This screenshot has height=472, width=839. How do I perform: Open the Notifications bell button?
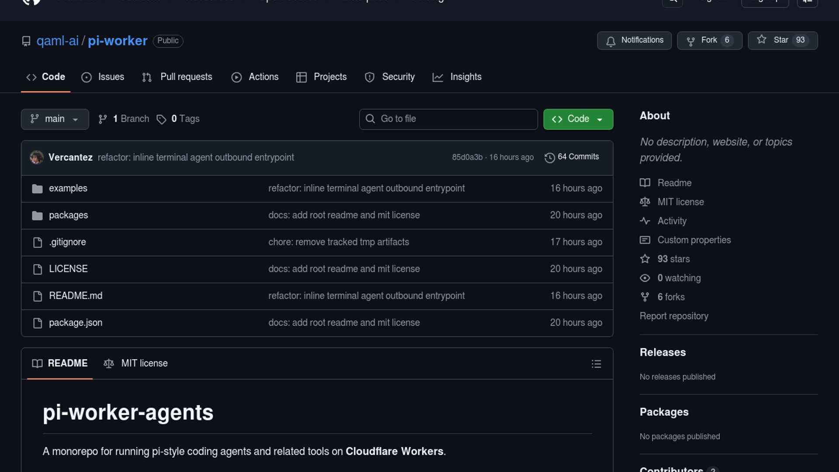pyautogui.click(x=634, y=41)
